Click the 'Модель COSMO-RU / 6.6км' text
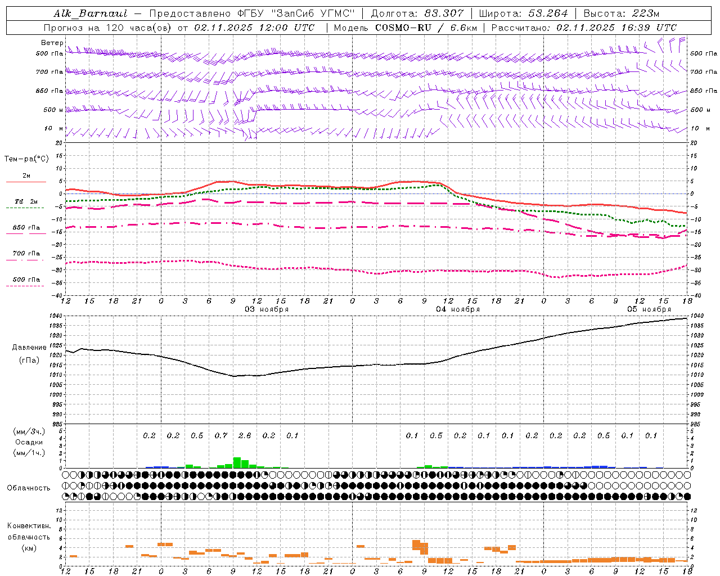This screenshot has height=576, width=720. coord(406,28)
